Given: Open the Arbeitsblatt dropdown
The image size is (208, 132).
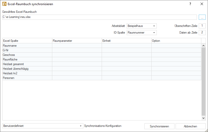Looking at the screenshot, I should 142,26.
